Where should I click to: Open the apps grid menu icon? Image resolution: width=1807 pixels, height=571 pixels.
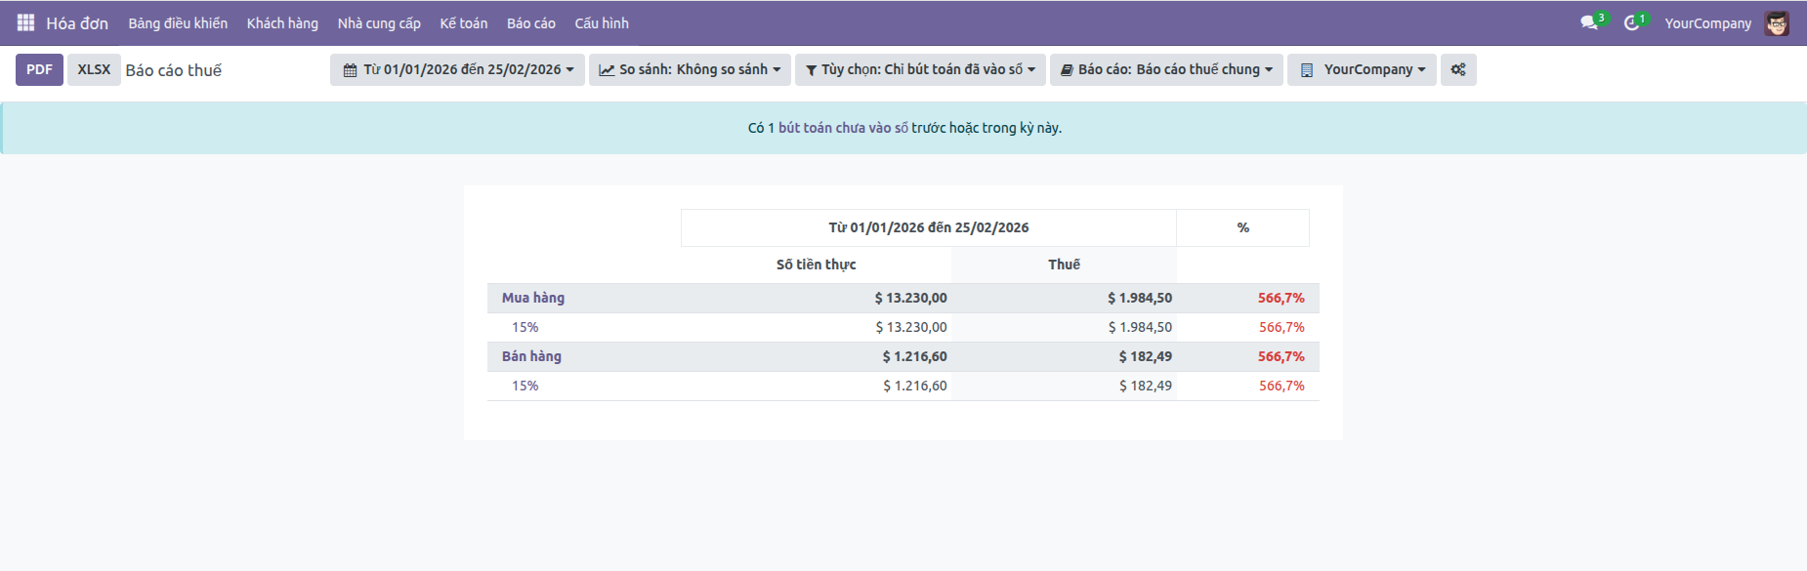coord(25,22)
